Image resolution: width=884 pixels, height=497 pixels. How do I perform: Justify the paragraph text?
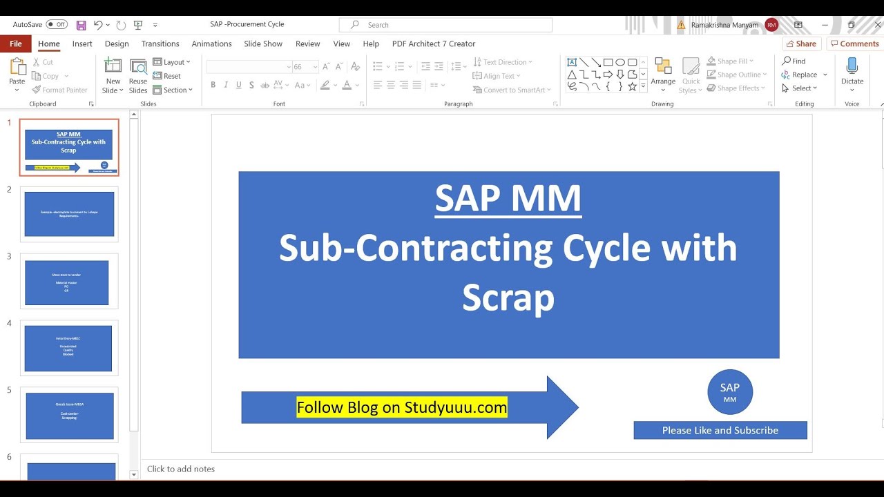pyautogui.click(x=416, y=86)
